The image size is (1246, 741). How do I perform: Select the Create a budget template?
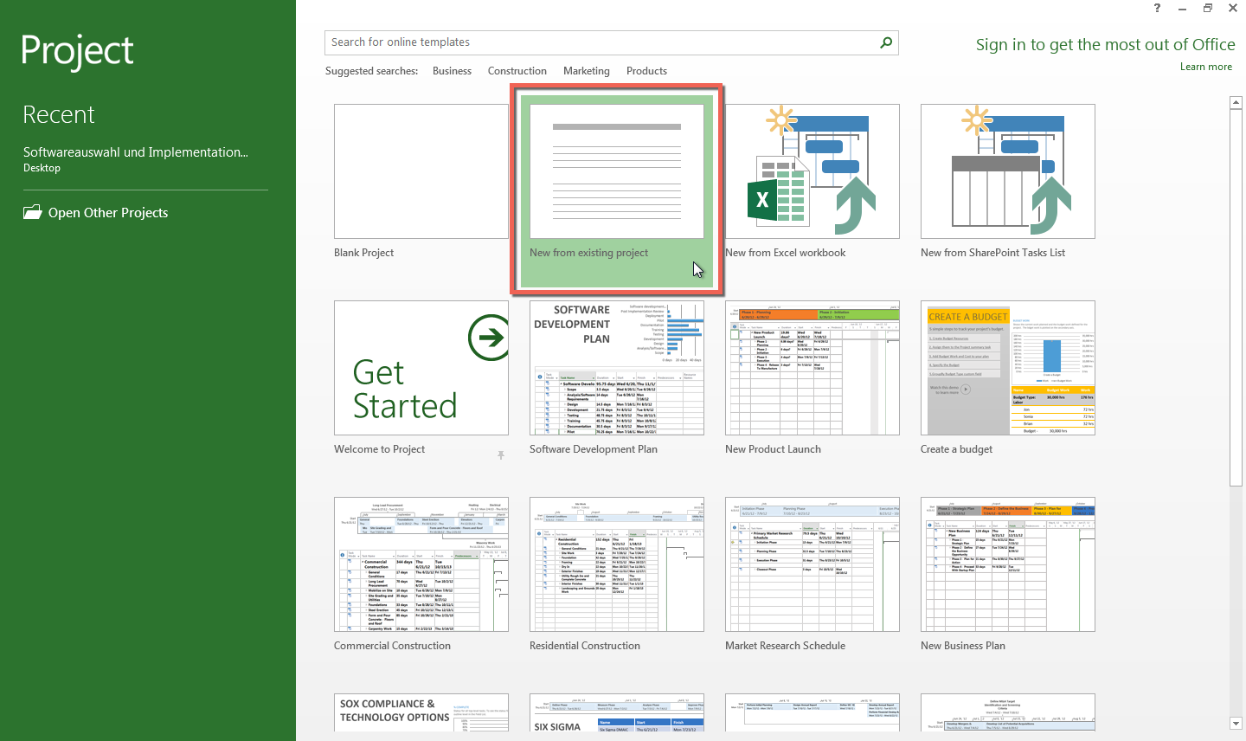1007,367
